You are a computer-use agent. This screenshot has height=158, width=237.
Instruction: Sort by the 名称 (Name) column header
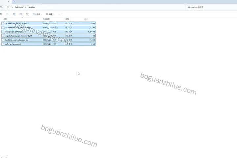coord(5,19)
